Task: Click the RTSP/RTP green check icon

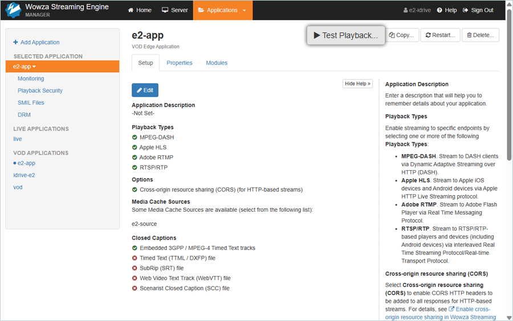Action: coord(135,167)
